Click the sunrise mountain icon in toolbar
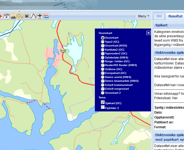This screenshot has height=150, width=184. pos(13,16)
